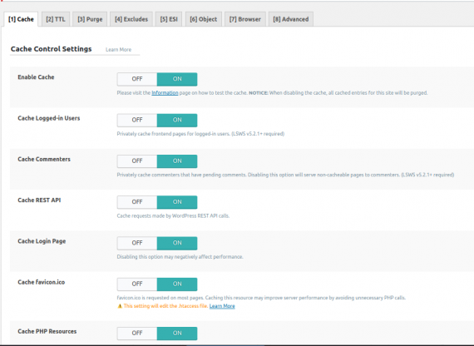Click the orange .htaccess file warning text
The height and width of the screenshot is (346, 474).
click(165, 306)
